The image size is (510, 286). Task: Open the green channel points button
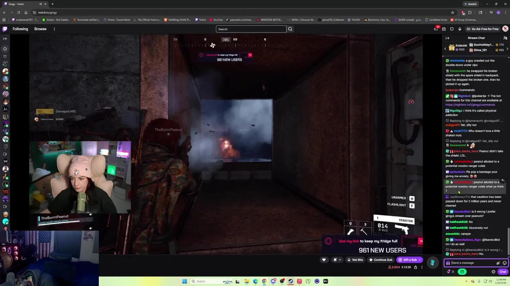462,272
